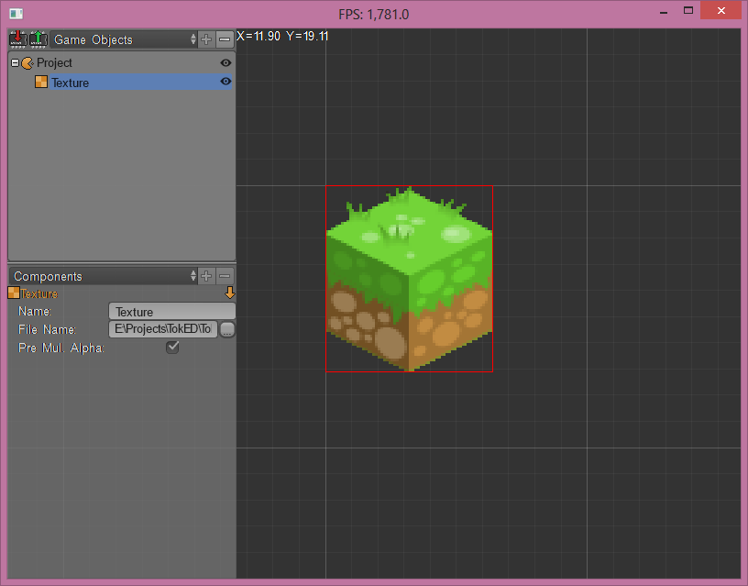Close the application window
Image resolution: width=748 pixels, height=586 pixels.
point(720,10)
